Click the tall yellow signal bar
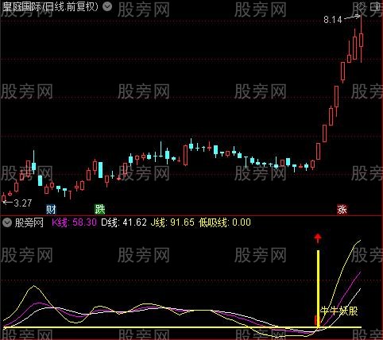The width and height of the screenshot is (383, 340). pyautogui.click(x=318, y=288)
